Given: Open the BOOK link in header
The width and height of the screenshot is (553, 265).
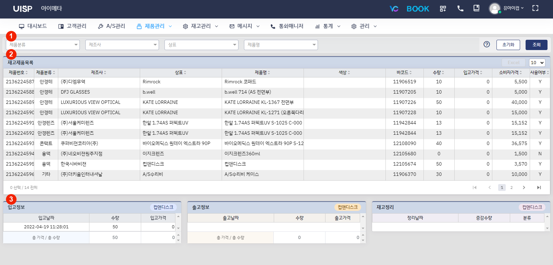Looking at the screenshot, I should click(x=418, y=9).
